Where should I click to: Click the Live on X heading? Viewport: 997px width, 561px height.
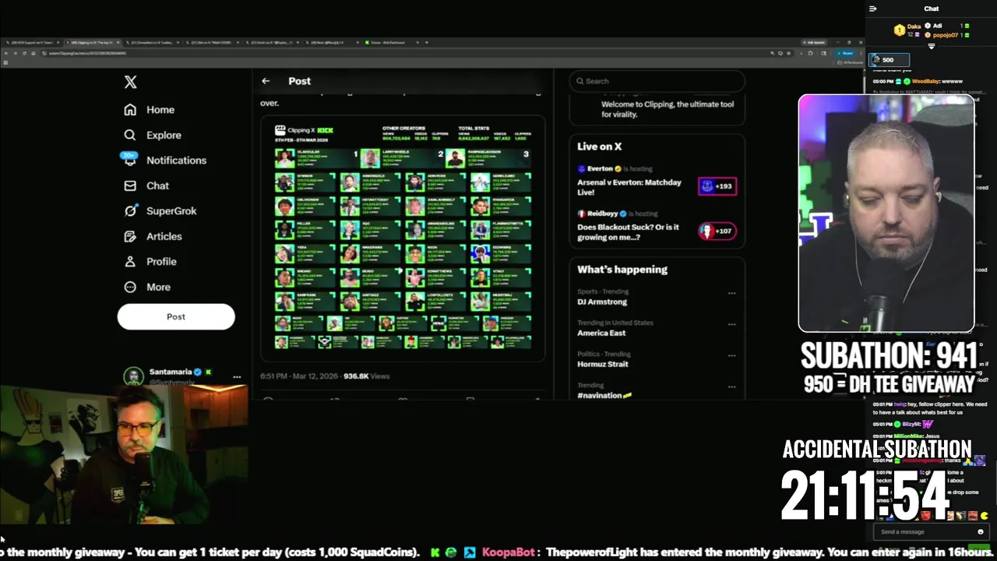[599, 146]
